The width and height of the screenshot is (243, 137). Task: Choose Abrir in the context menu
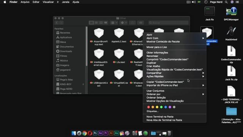pos(175,35)
